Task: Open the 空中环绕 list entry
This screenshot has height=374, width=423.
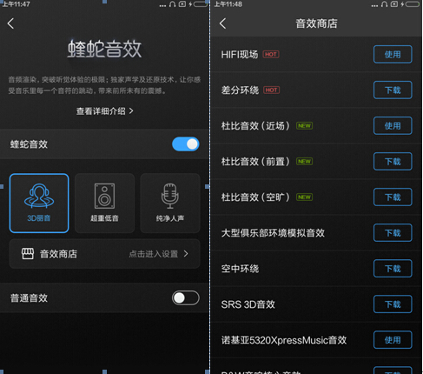Action: (x=316, y=269)
